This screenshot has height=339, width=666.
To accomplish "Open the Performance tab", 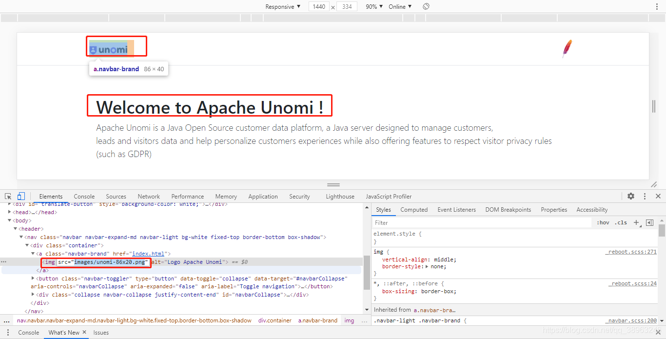I will pyautogui.click(x=188, y=196).
